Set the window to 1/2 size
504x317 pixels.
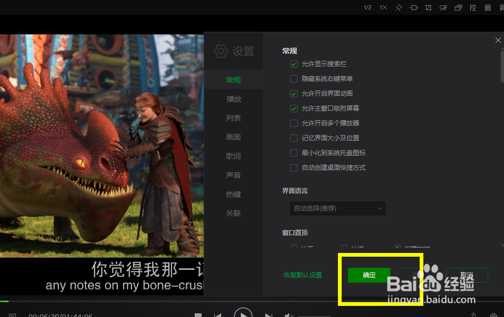[x=368, y=7]
